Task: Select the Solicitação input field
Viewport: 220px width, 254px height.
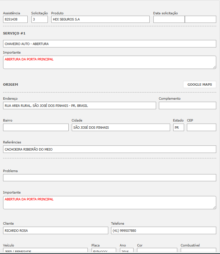Action: pyautogui.click(x=40, y=19)
